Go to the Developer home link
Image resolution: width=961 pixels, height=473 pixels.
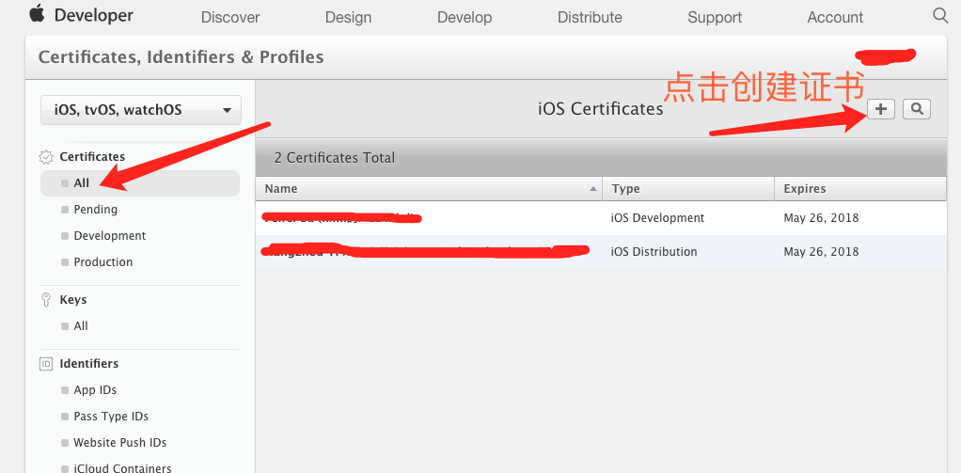pos(94,15)
